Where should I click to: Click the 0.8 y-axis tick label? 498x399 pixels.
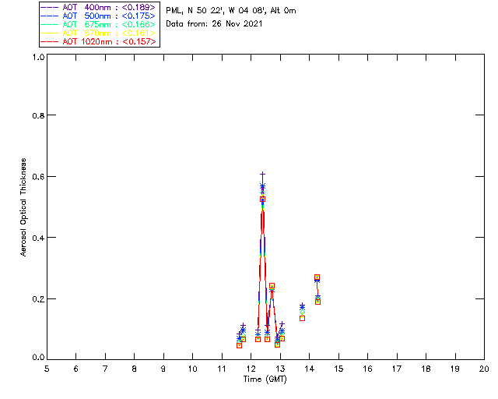38,115
